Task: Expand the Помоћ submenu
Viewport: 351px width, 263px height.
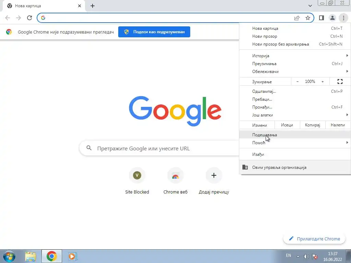Action: click(295, 143)
